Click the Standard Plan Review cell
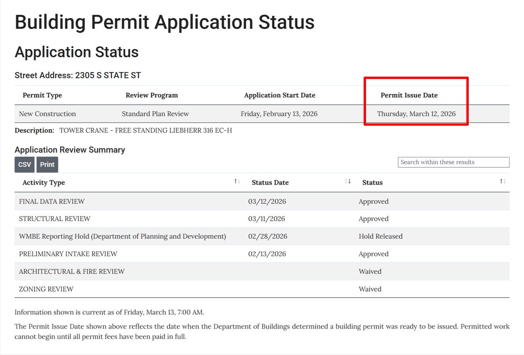 coord(155,114)
